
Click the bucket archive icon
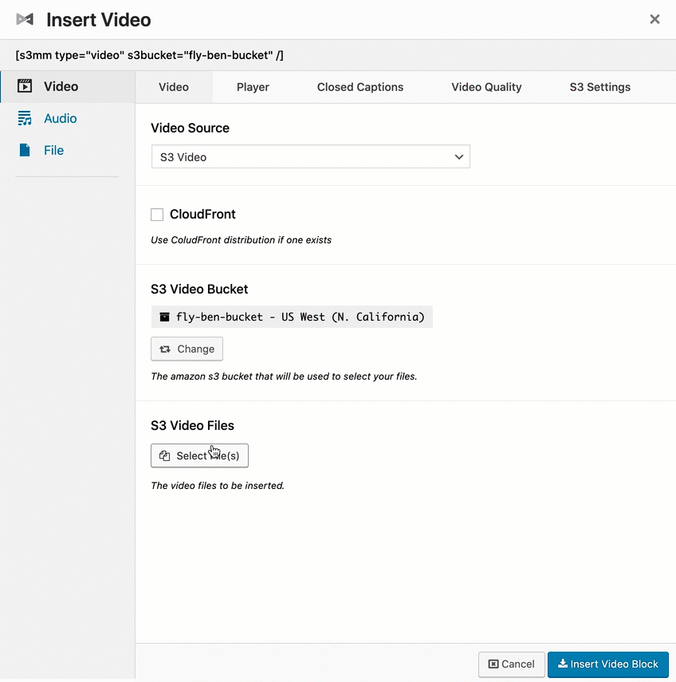[x=164, y=317]
